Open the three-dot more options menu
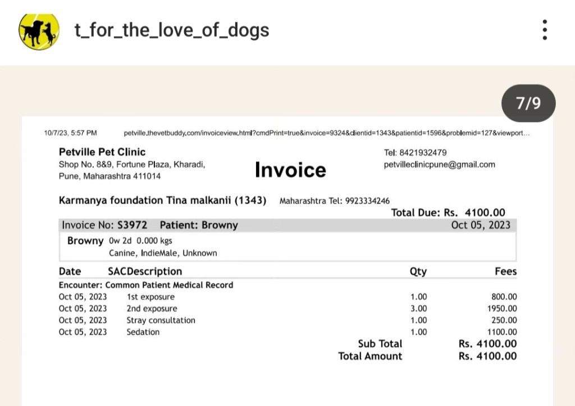The height and width of the screenshot is (406, 575). point(544,30)
